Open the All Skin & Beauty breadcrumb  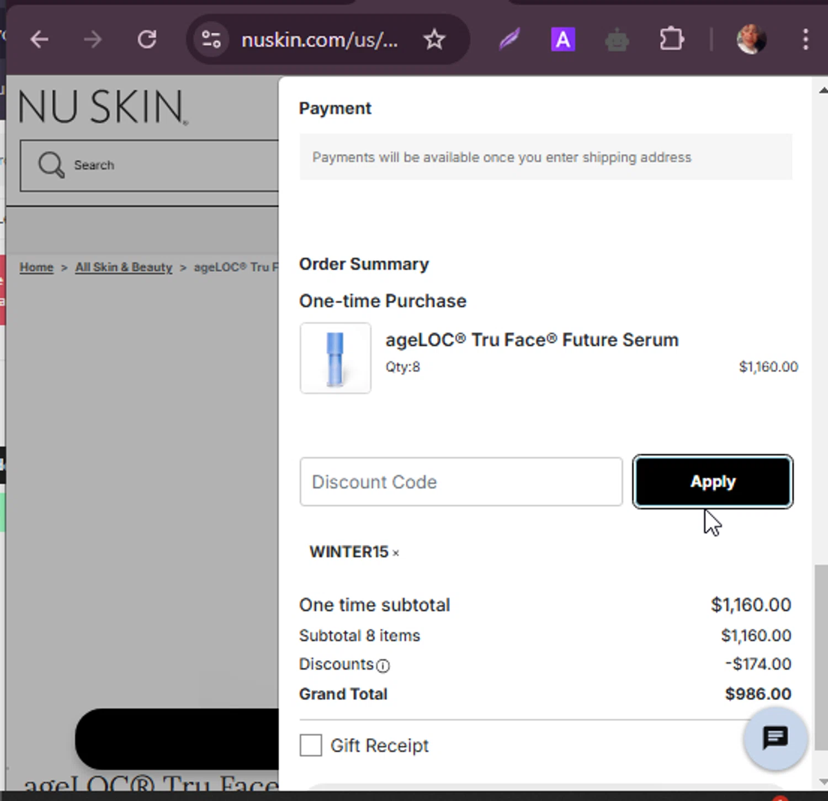(x=124, y=267)
